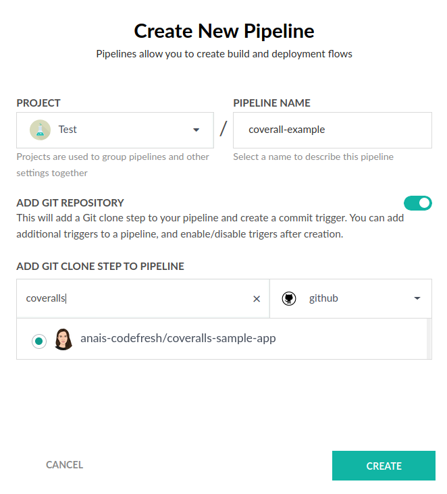Click the Create New Pipeline heading
Screen dimensions: 447x494
tap(223, 31)
